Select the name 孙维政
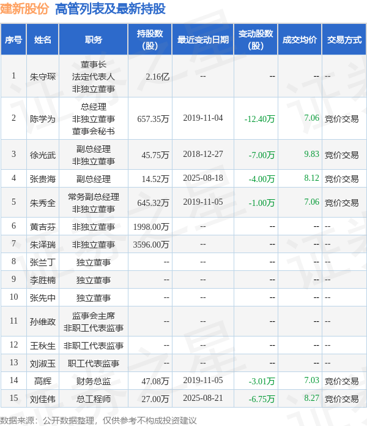The width and height of the screenshot is (367, 426). 43,322
